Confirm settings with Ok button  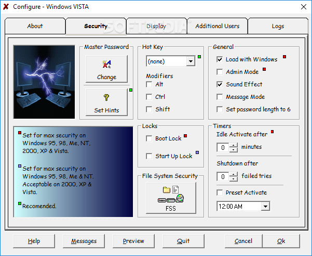coord(281,241)
